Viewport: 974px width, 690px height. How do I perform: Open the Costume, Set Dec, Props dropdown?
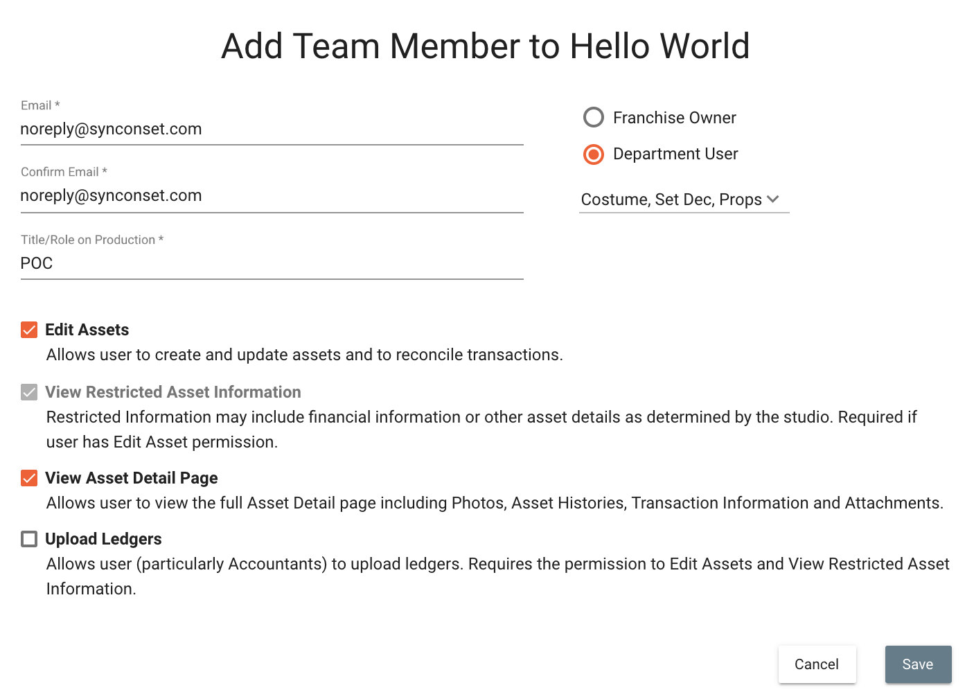684,200
